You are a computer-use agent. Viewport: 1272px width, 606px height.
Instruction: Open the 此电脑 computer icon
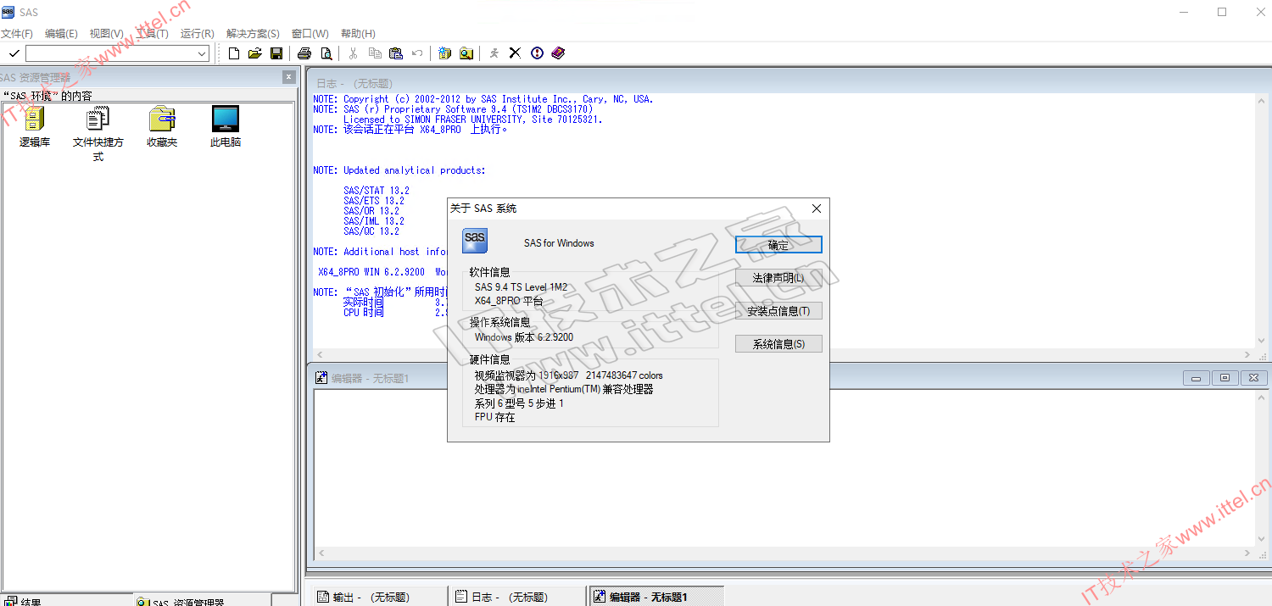(x=226, y=120)
